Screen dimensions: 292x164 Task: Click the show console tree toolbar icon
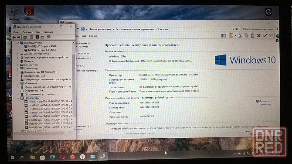25,37
